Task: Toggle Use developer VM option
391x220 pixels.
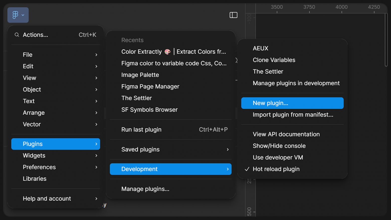Action: (x=278, y=158)
